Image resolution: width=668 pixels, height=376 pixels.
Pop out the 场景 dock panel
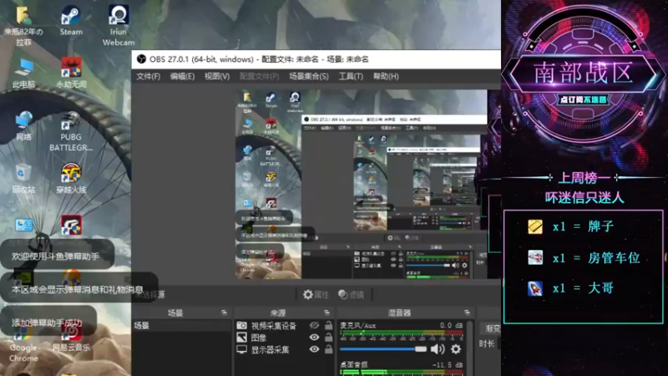click(x=224, y=312)
